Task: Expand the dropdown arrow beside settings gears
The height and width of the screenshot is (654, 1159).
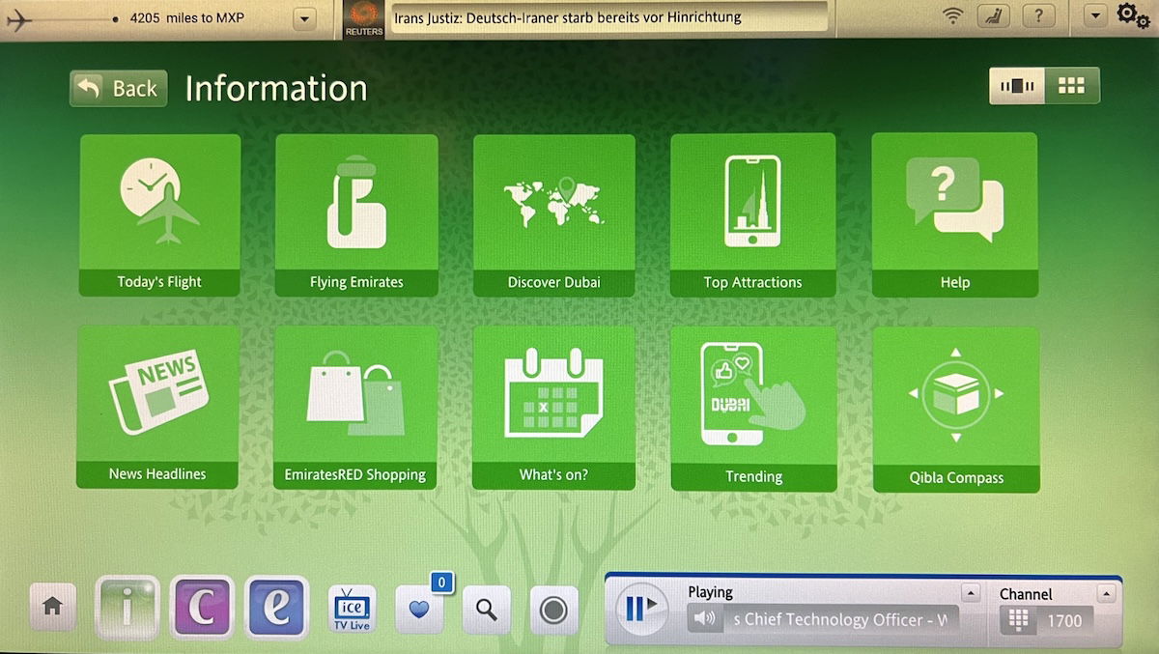Action: click(1095, 15)
